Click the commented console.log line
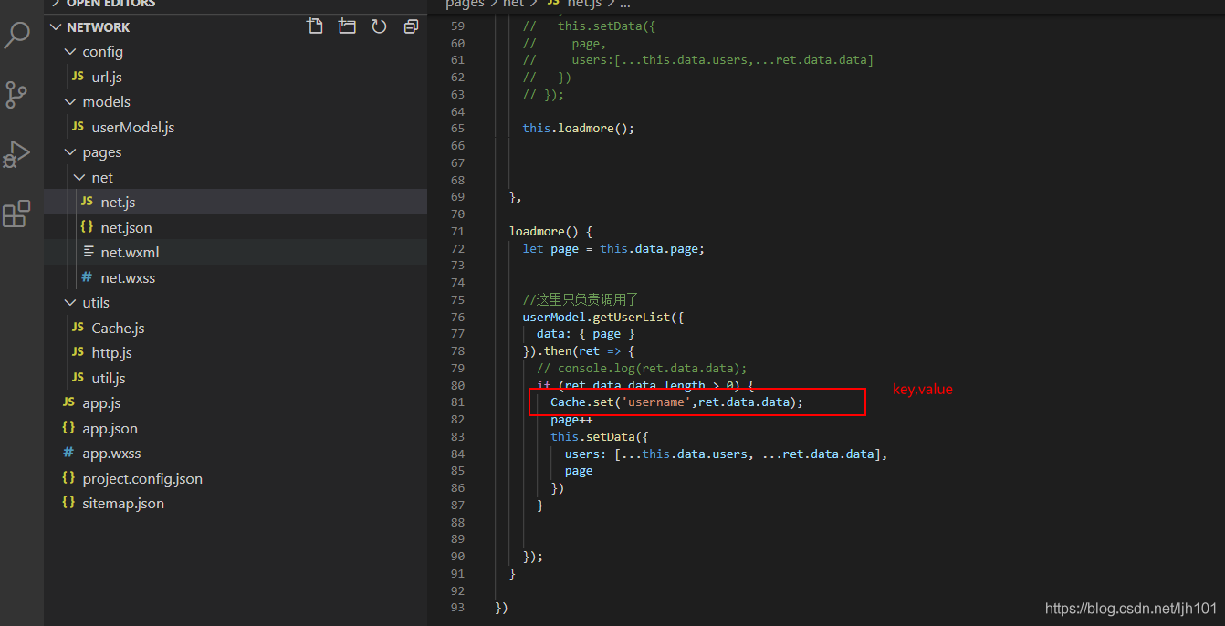 coord(642,369)
